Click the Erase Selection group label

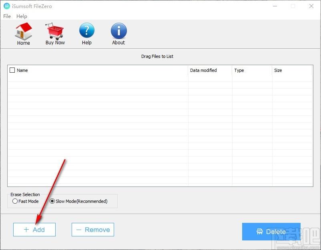point(25,194)
